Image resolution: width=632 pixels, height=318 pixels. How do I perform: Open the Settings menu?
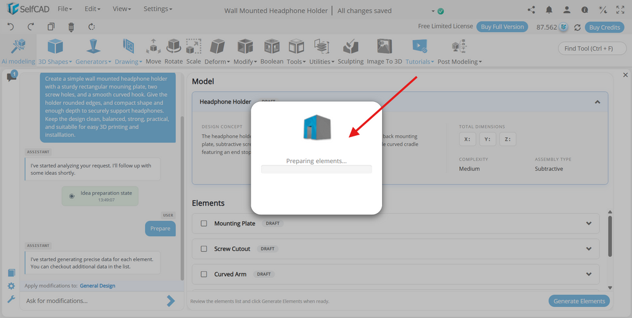(x=157, y=9)
